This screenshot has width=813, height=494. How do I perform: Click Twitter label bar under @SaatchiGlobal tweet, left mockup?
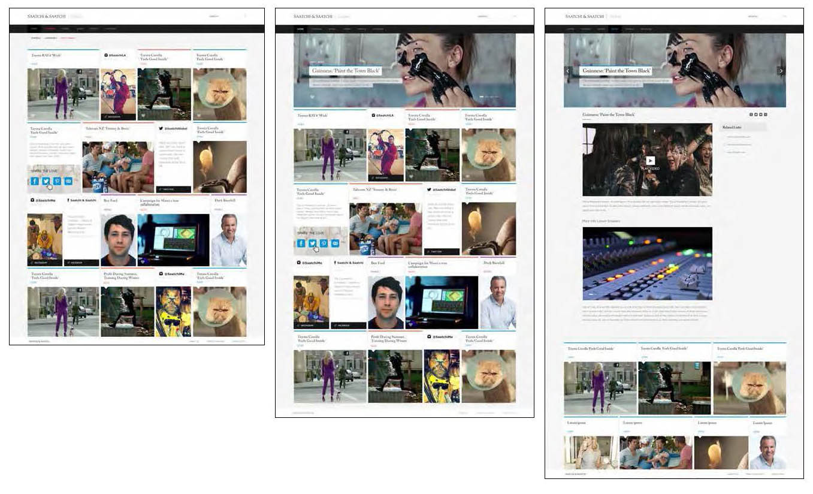click(173, 189)
